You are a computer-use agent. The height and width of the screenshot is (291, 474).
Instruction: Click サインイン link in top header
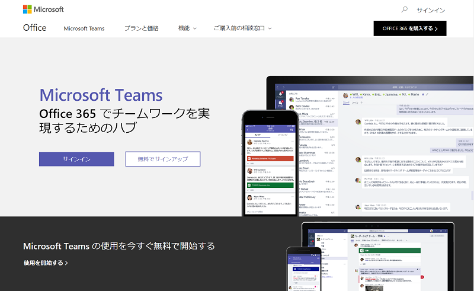(431, 10)
